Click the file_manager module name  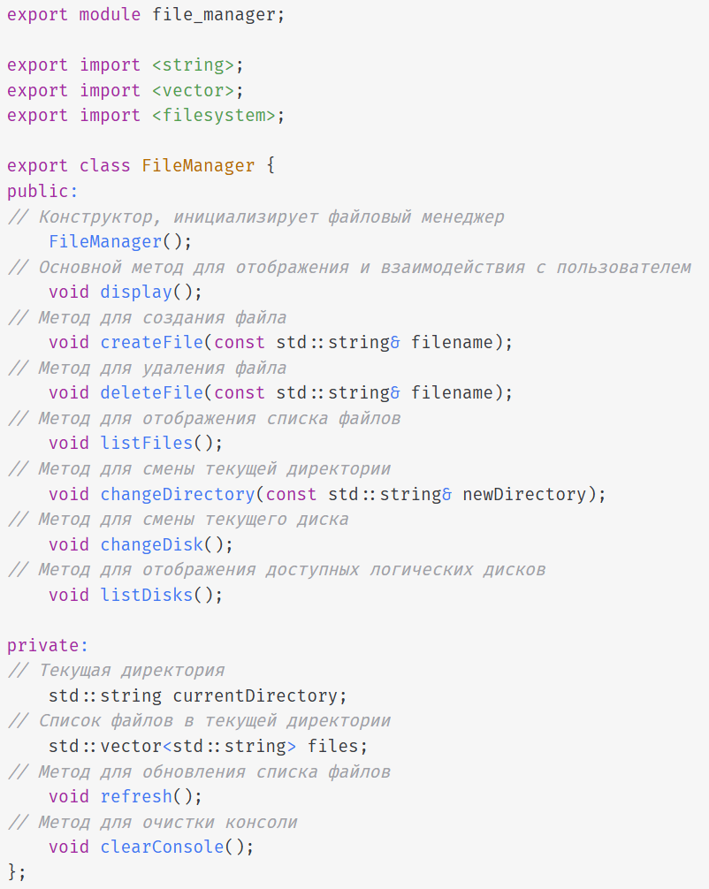[213, 15]
